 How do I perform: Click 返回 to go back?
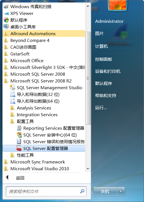pos(20,178)
